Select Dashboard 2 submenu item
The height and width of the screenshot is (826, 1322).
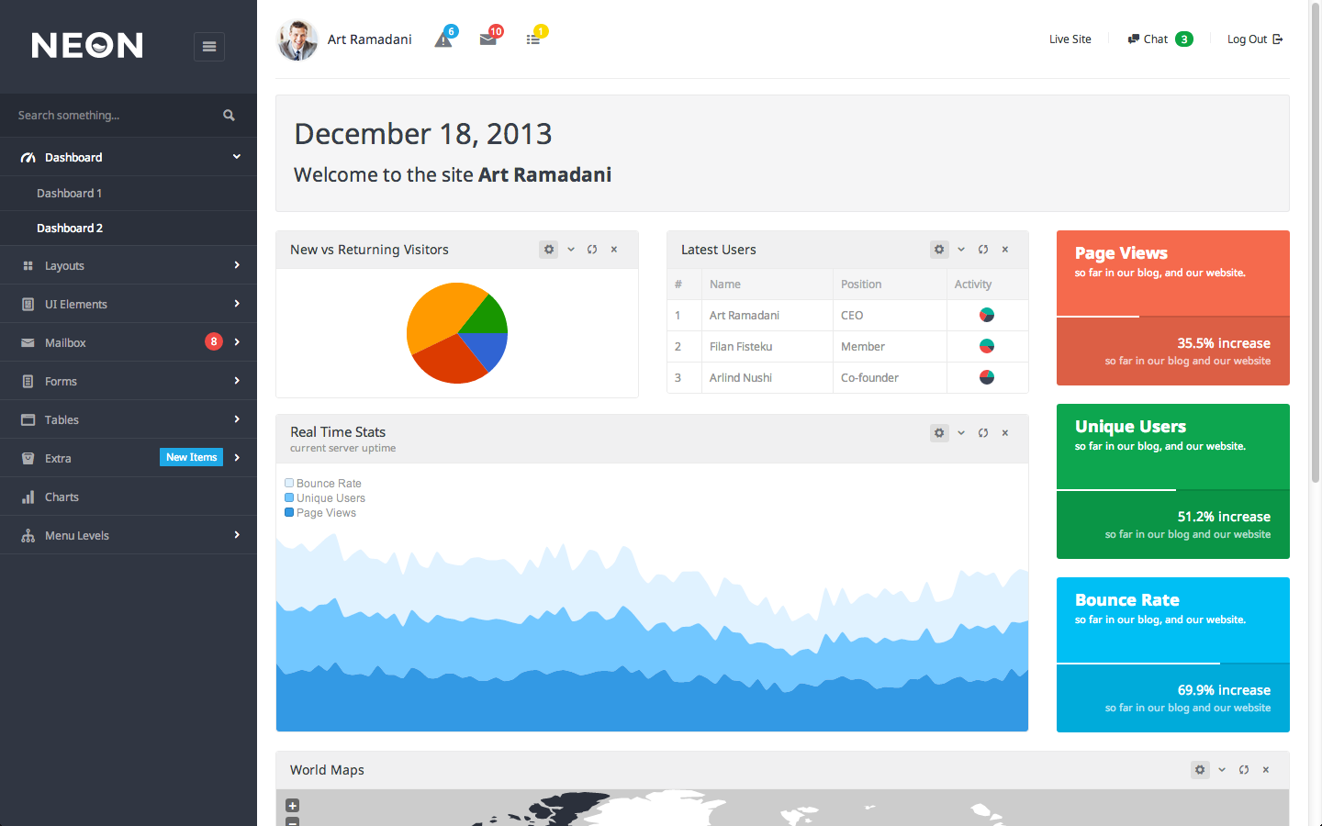129,229
